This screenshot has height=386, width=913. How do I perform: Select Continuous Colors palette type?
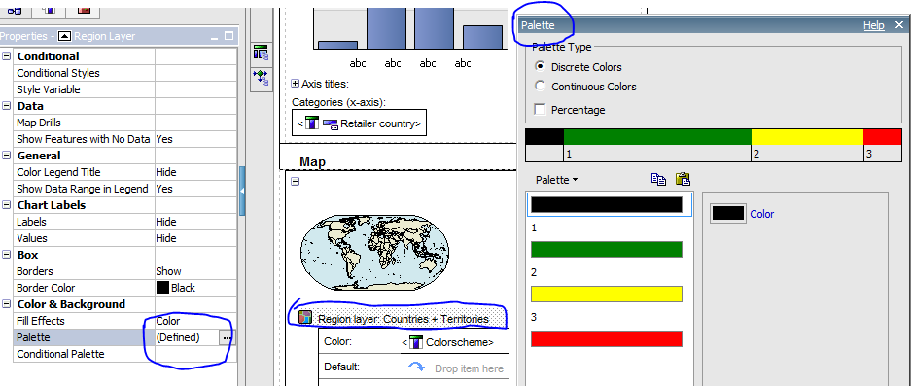(x=540, y=87)
